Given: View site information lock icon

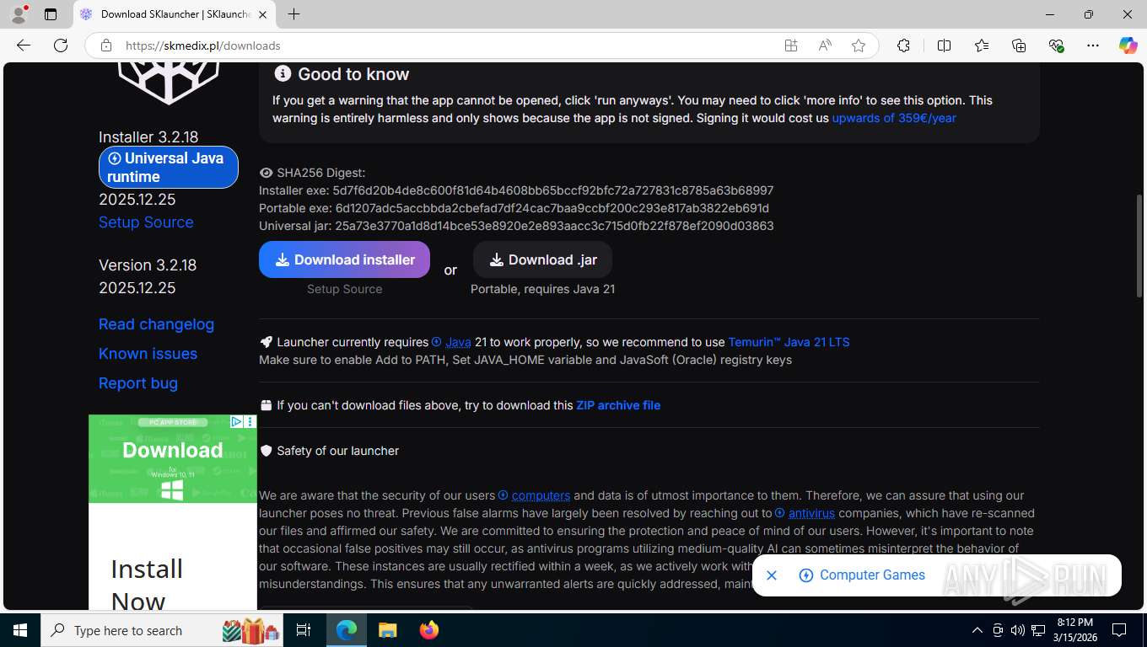Looking at the screenshot, I should point(106,45).
